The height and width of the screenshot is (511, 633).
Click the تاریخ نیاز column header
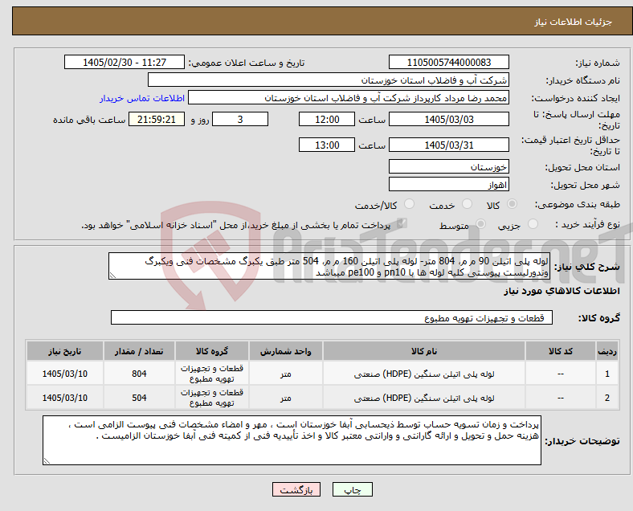tap(64, 351)
